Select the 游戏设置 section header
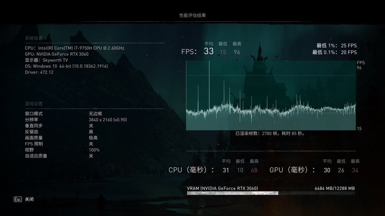385x216 pixels. coord(34,104)
